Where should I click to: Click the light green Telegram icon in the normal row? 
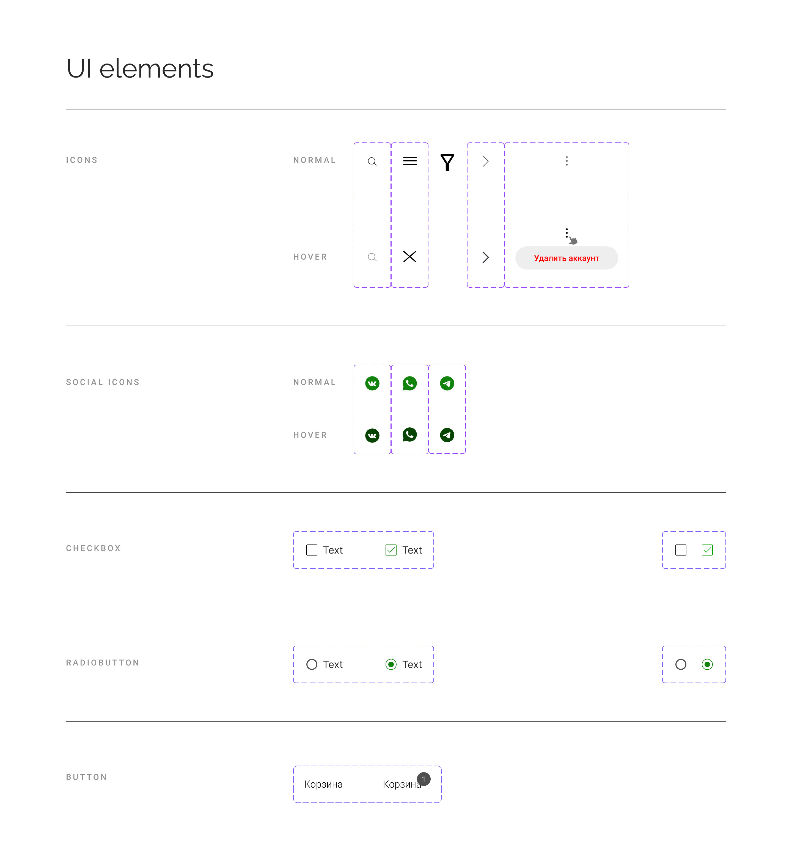coord(447,383)
